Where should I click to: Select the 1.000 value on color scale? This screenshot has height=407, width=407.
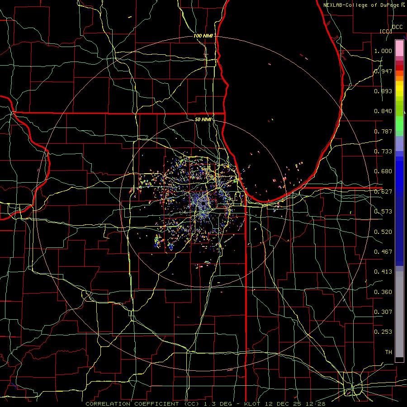(383, 51)
